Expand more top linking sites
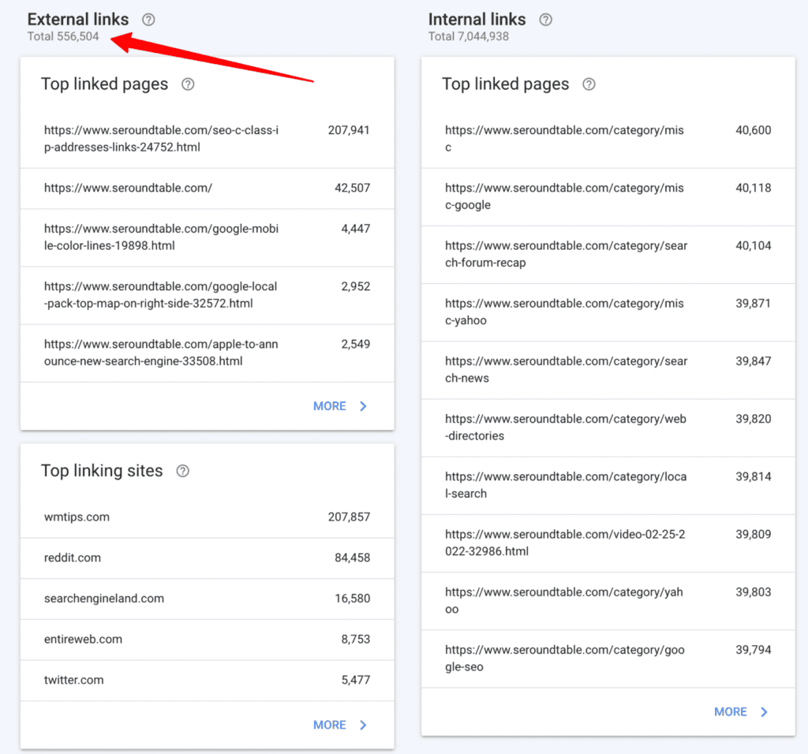The image size is (808, 754). (x=329, y=725)
